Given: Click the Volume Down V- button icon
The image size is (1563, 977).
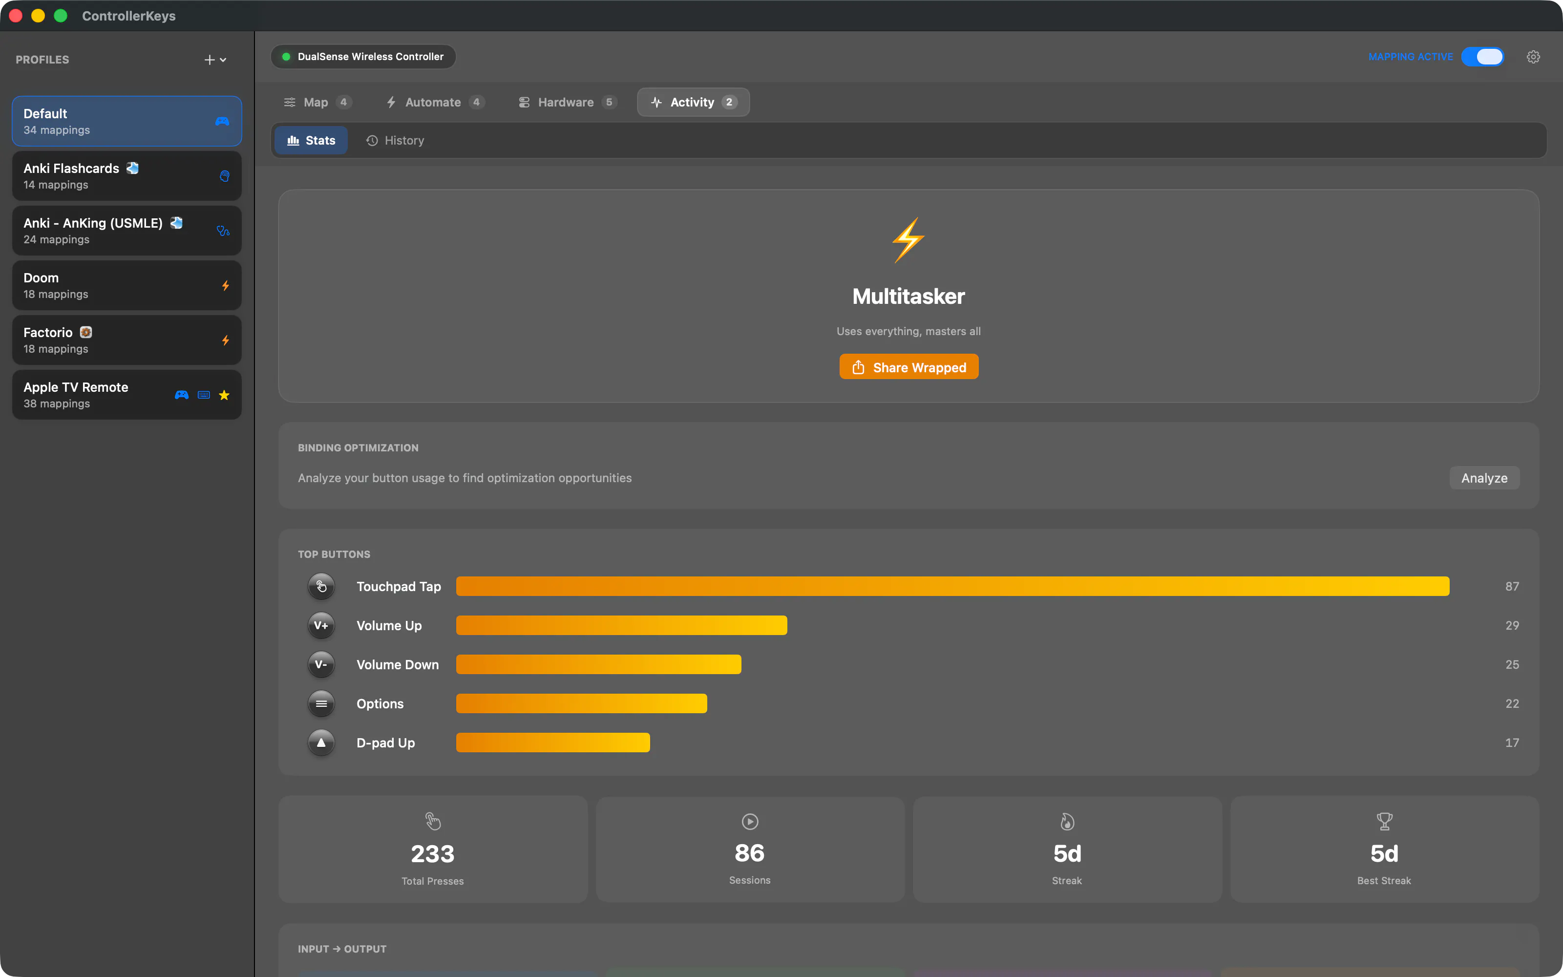Looking at the screenshot, I should (321, 664).
